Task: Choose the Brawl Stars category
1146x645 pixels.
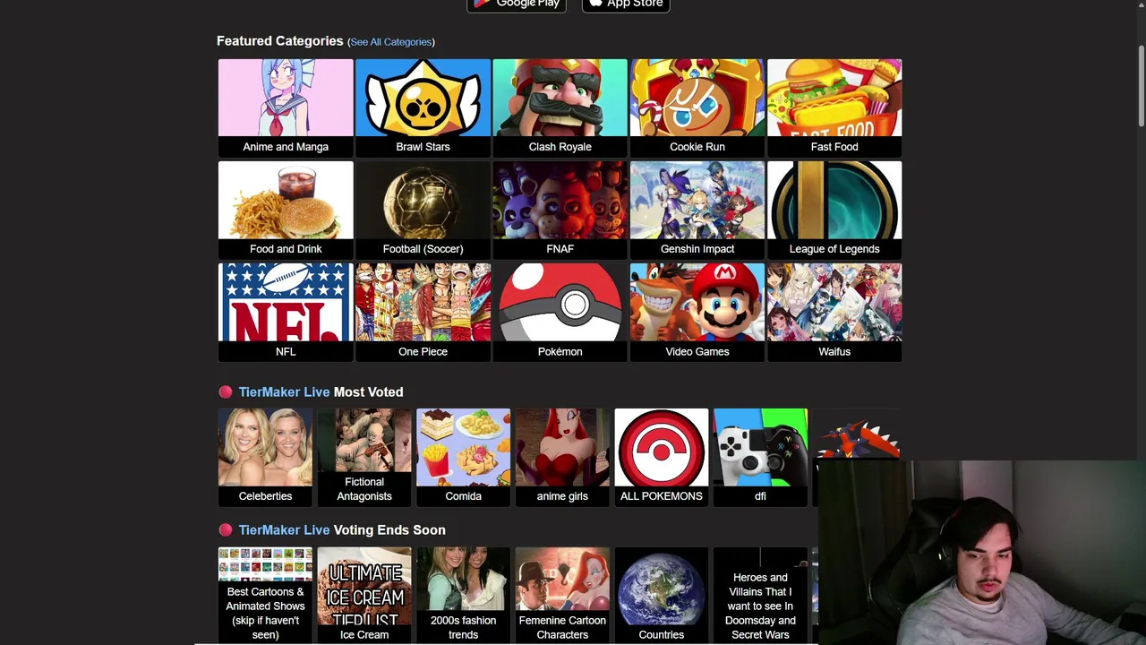Action: tap(423, 107)
